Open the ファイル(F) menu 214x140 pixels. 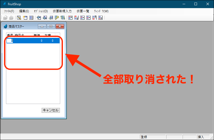pyautogui.click(x=9, y=11)
